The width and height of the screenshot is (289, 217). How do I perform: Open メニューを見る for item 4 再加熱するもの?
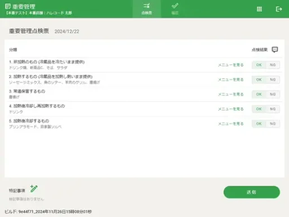231,109
